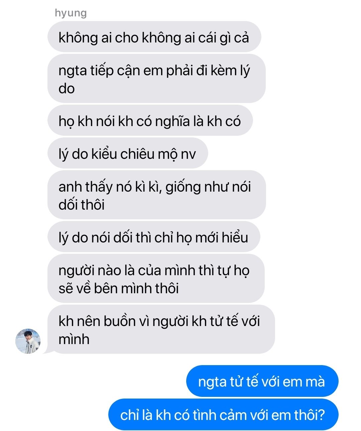Viewport: 361px width, 431px height.
Task: Select blue message 'ngta tử tế với em mà'
Action: click(x=262, y=381)
